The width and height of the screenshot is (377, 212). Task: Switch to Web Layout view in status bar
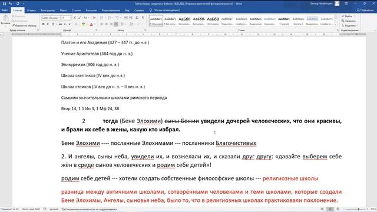click(338, 209)
